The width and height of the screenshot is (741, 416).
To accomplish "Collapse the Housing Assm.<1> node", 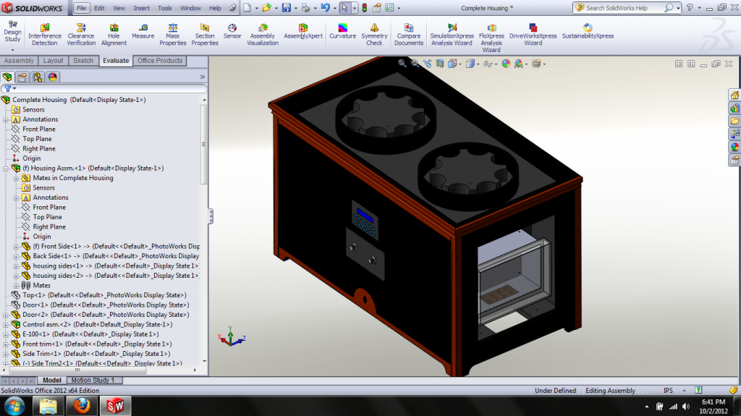I will (6, 169).
